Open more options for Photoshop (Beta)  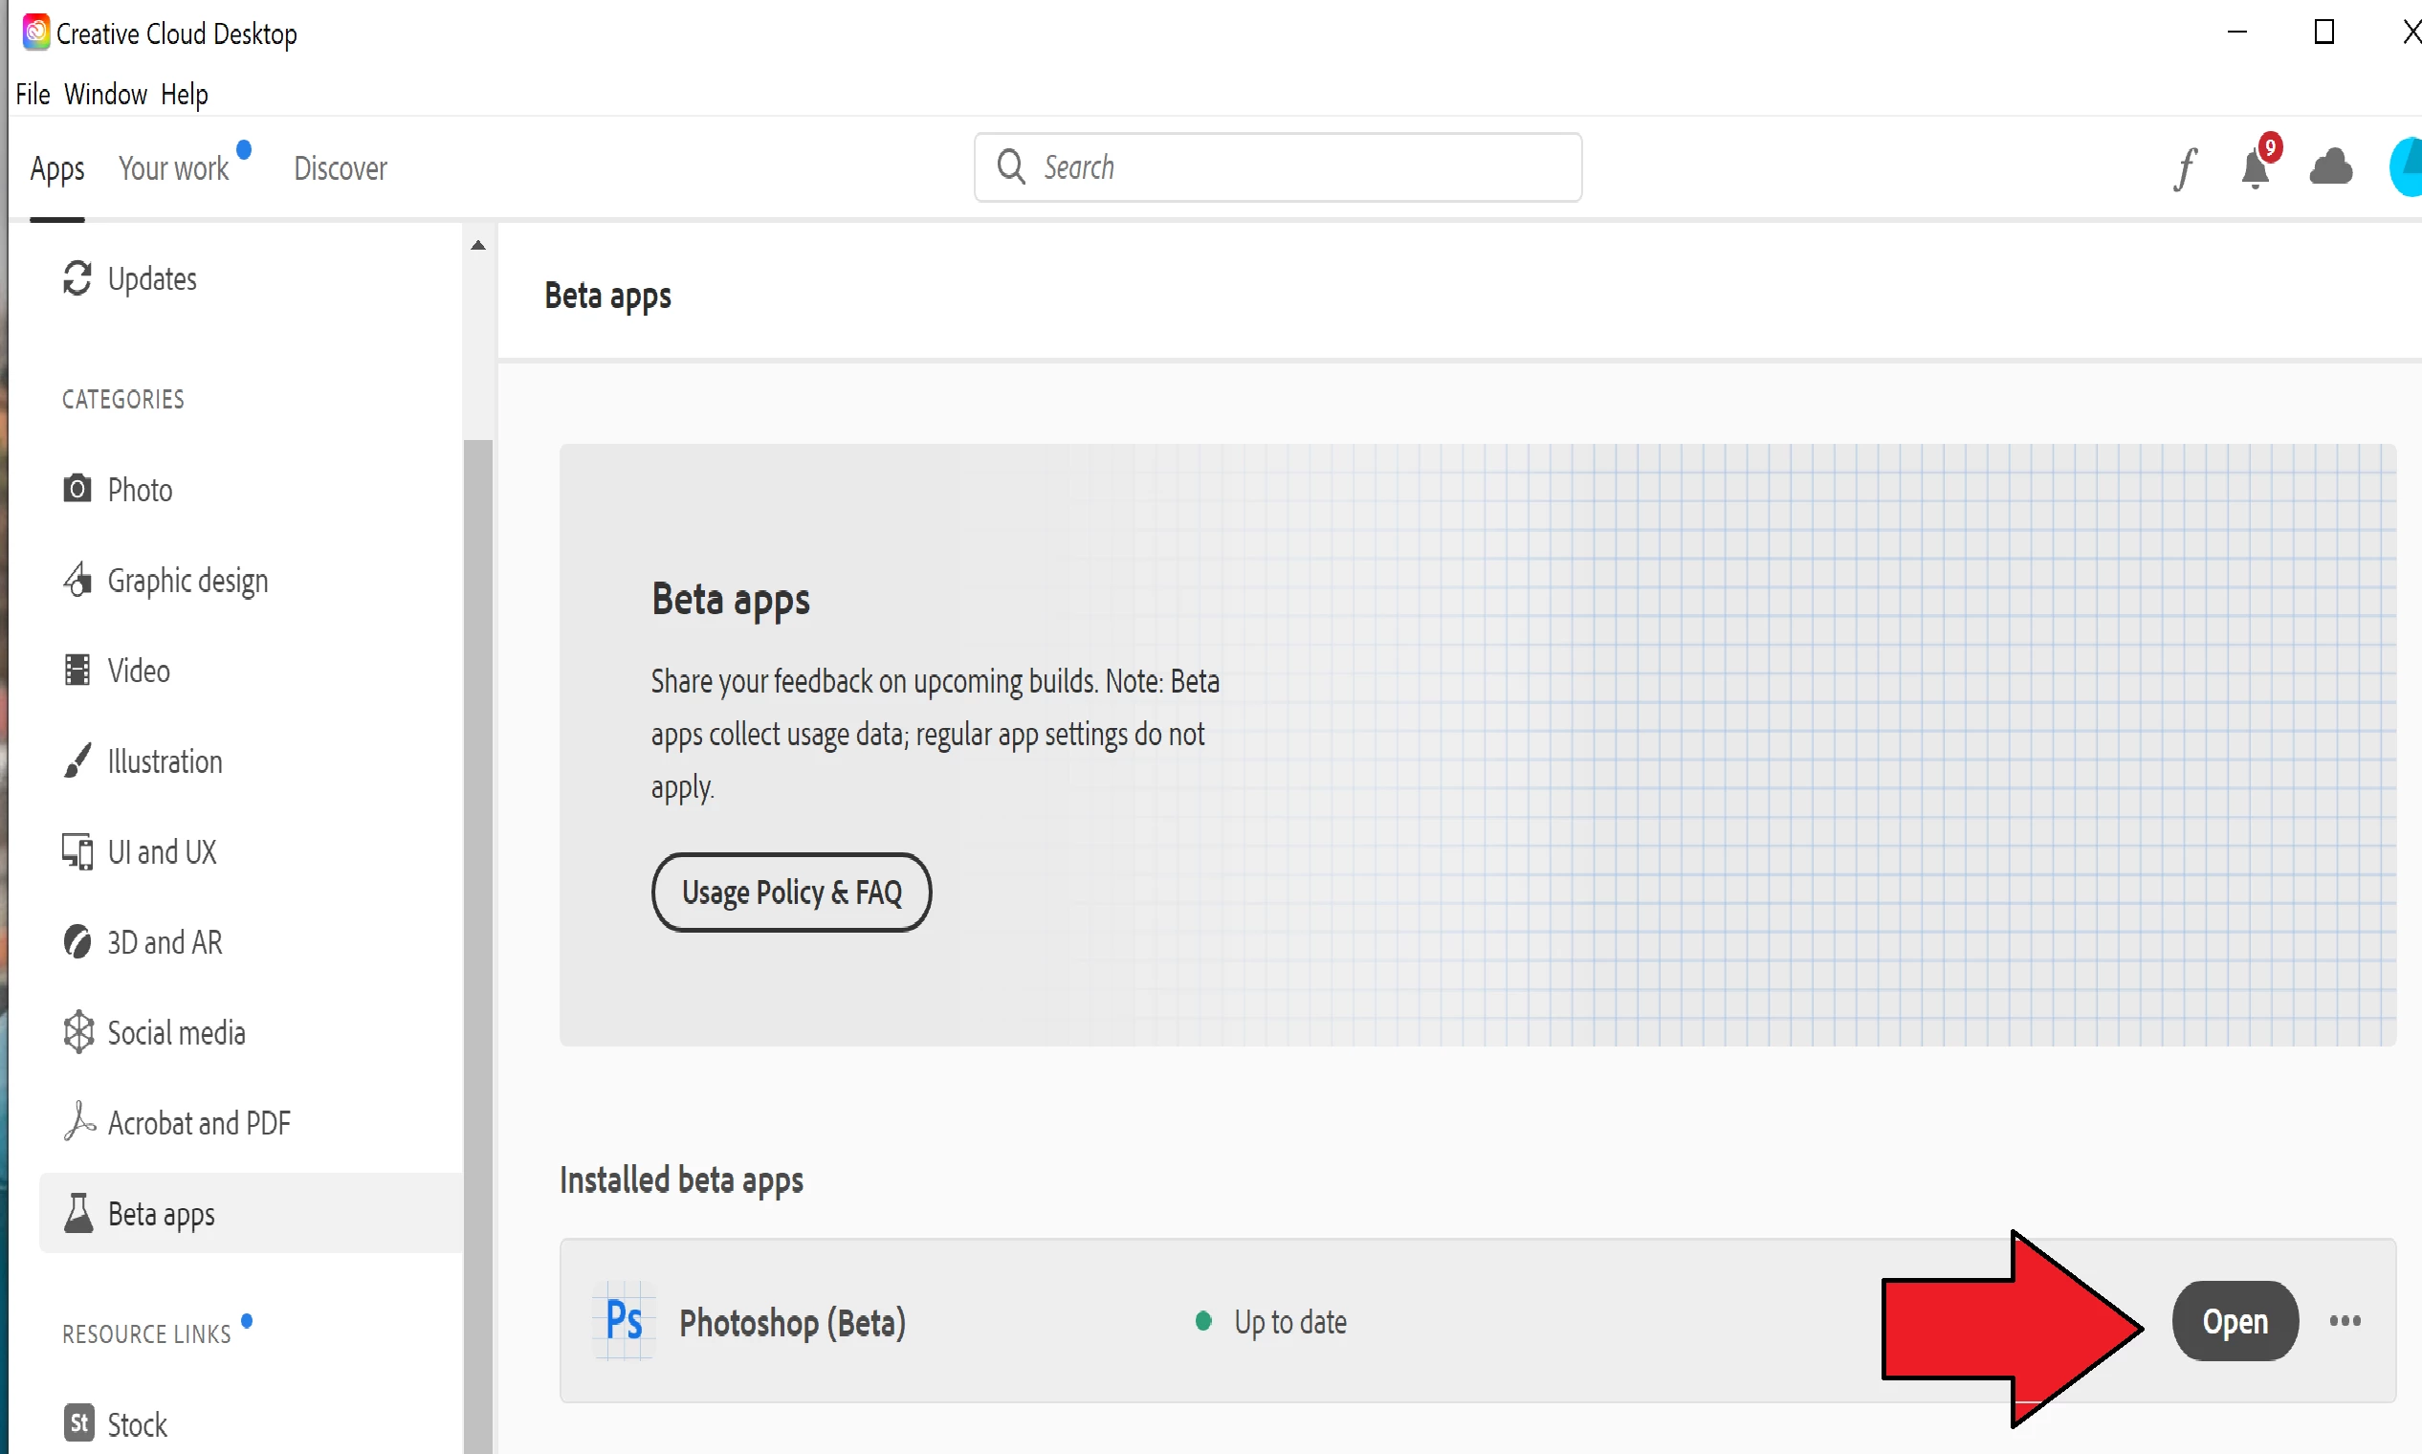[2345, 1321]
